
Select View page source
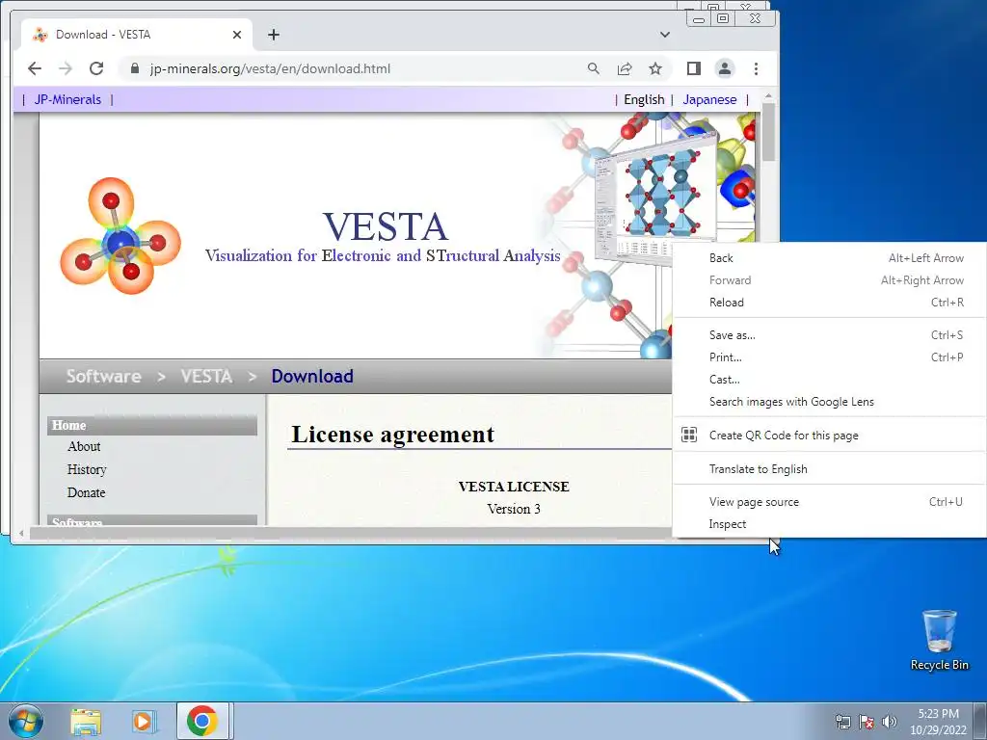coord(830,501)
